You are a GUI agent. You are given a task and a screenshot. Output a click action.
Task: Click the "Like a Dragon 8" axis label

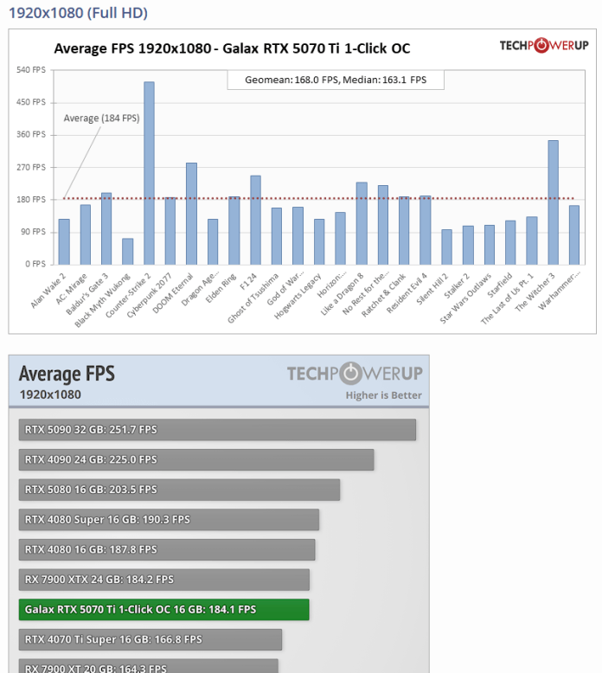tap(342, 294)
